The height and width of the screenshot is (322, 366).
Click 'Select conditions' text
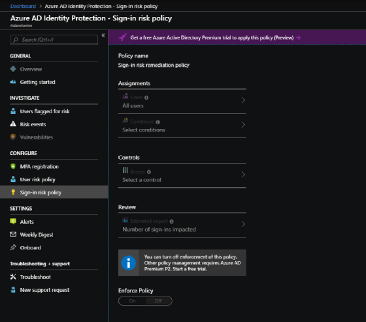click(x=144, y=130)
